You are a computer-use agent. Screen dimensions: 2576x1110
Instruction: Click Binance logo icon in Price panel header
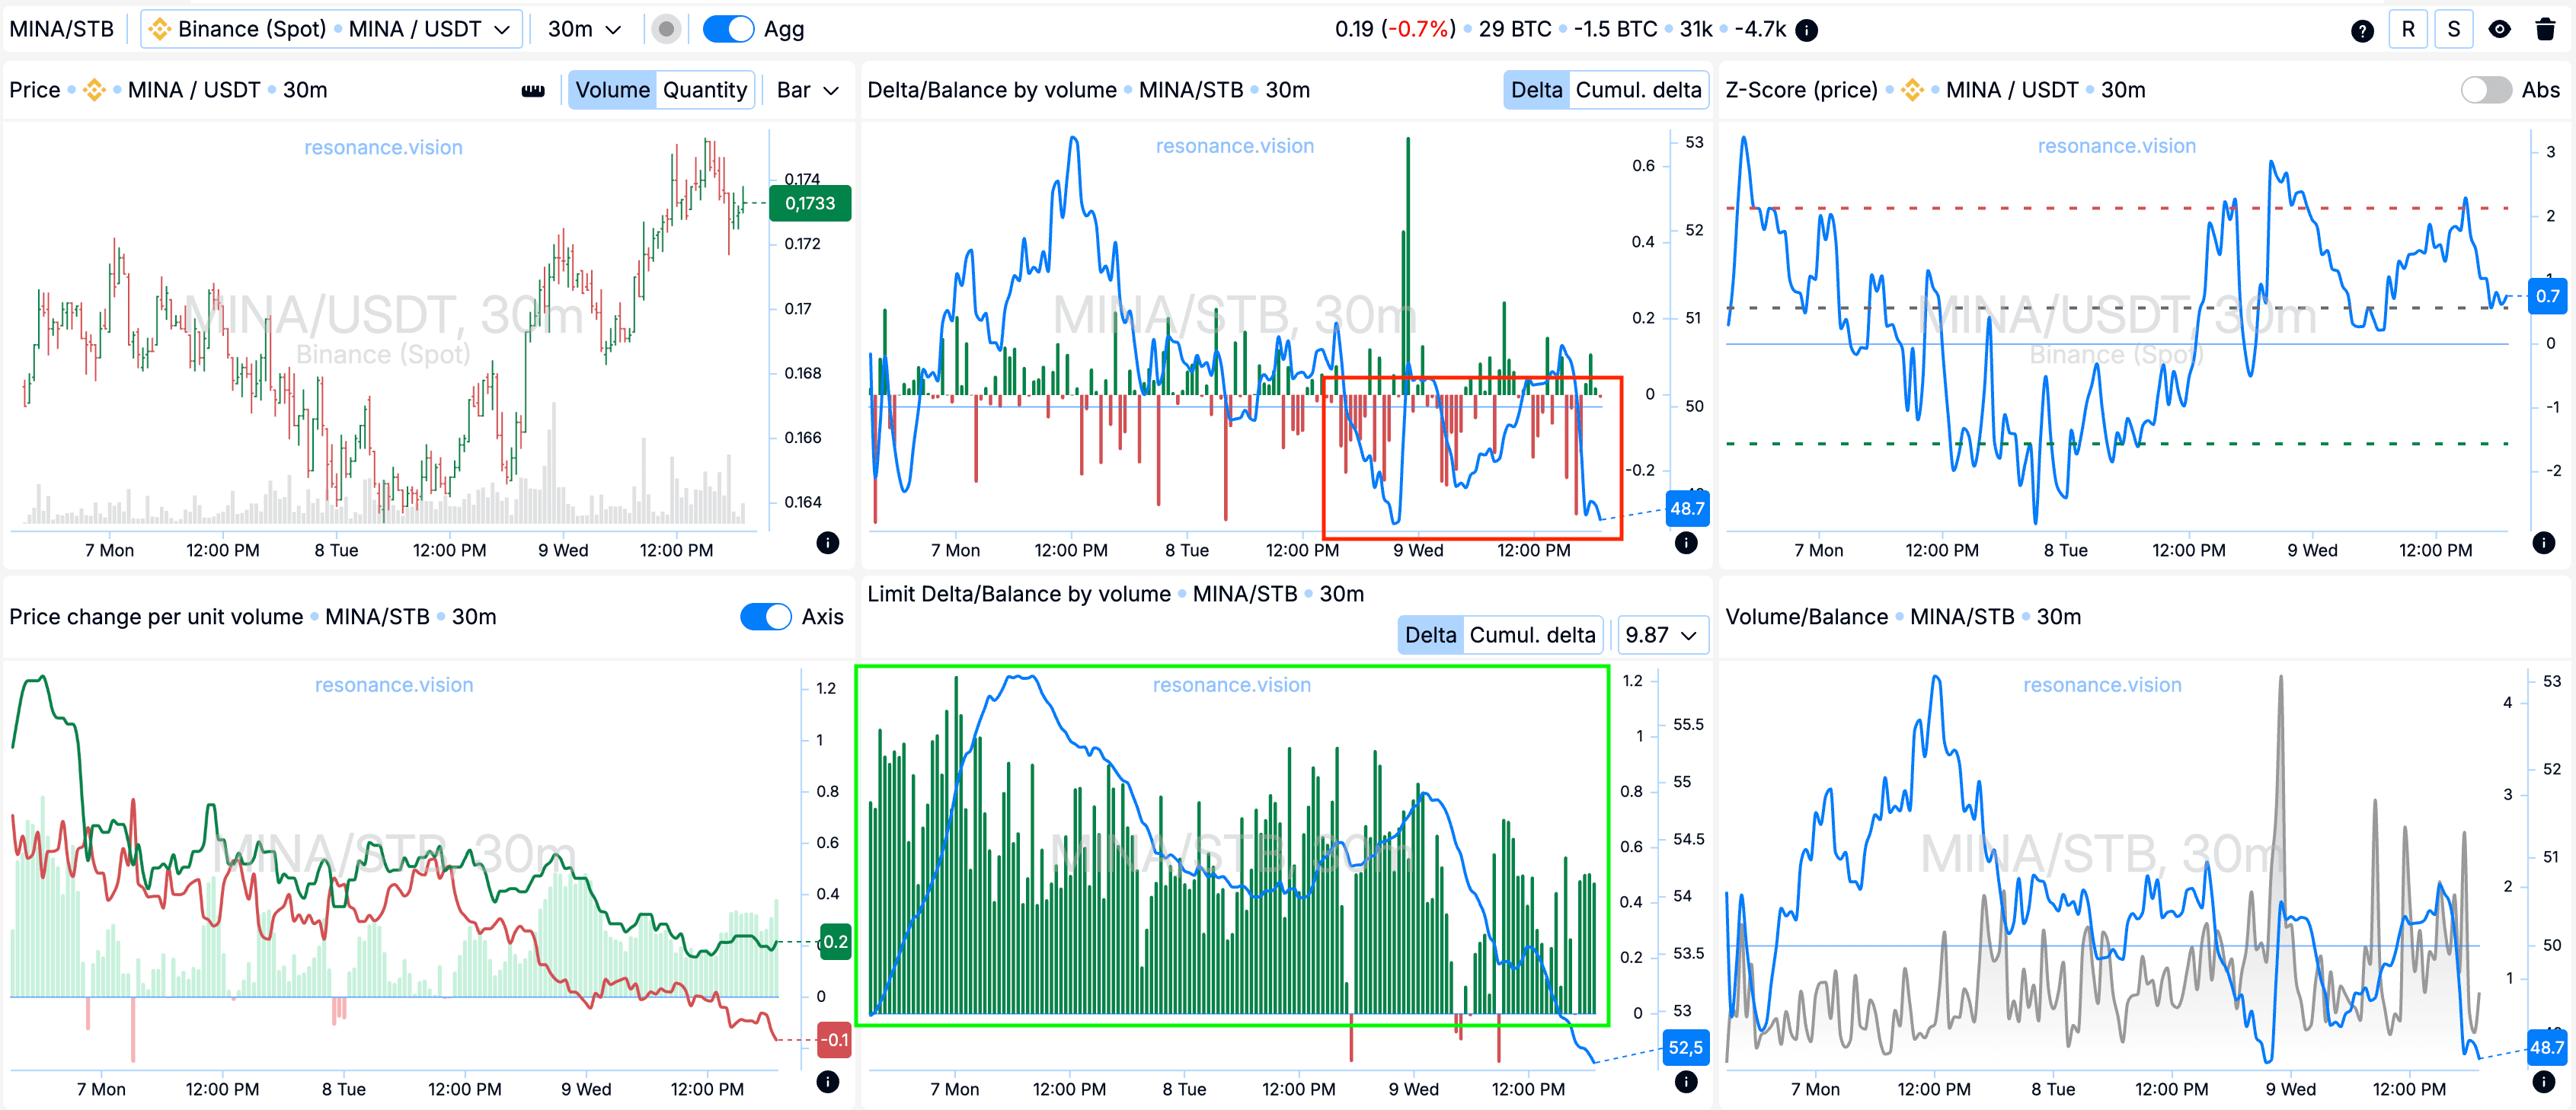(x=94, y=90)
